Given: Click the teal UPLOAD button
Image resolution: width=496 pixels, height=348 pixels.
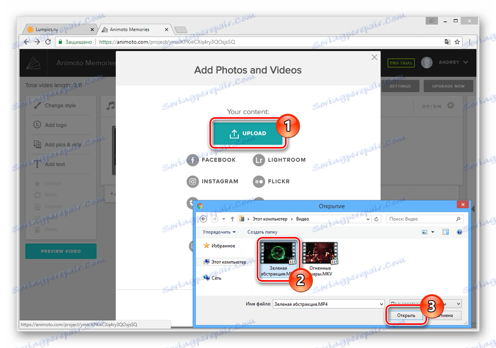Looking at the screenshot, I should [x=248, y=133].
